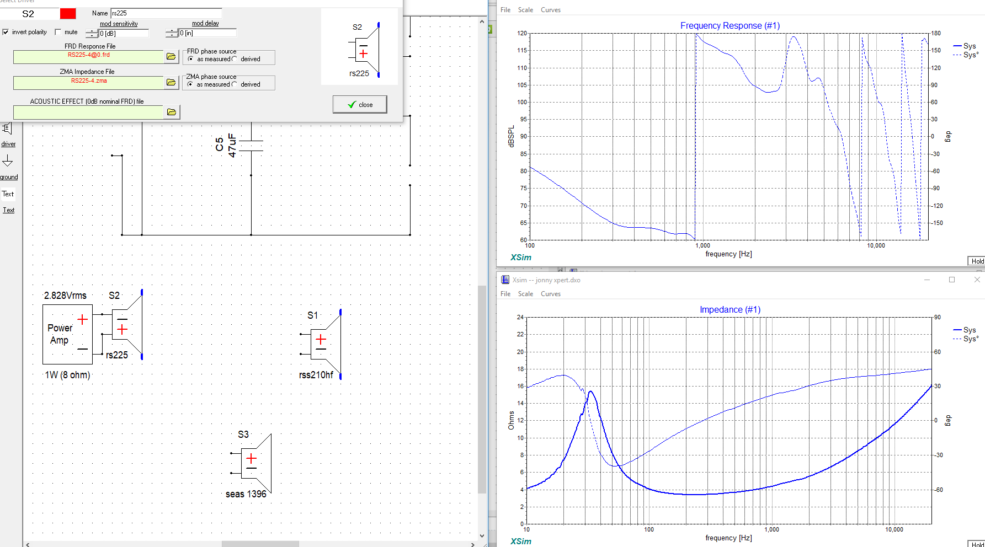Open ZMA Impedance File browse folder icon

pyautogui.click(x=171, y=82)
